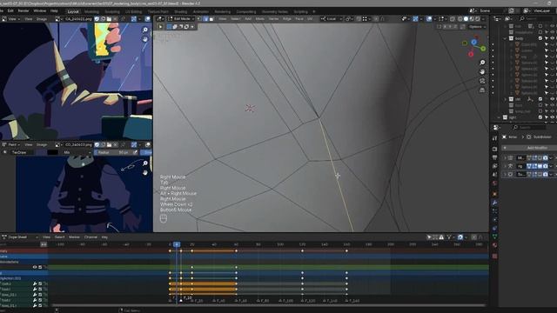Click zoom icon in lower paint editor
Image resolution: width=557 pixels, height=313 pixels.
click(x=145, y=163)
